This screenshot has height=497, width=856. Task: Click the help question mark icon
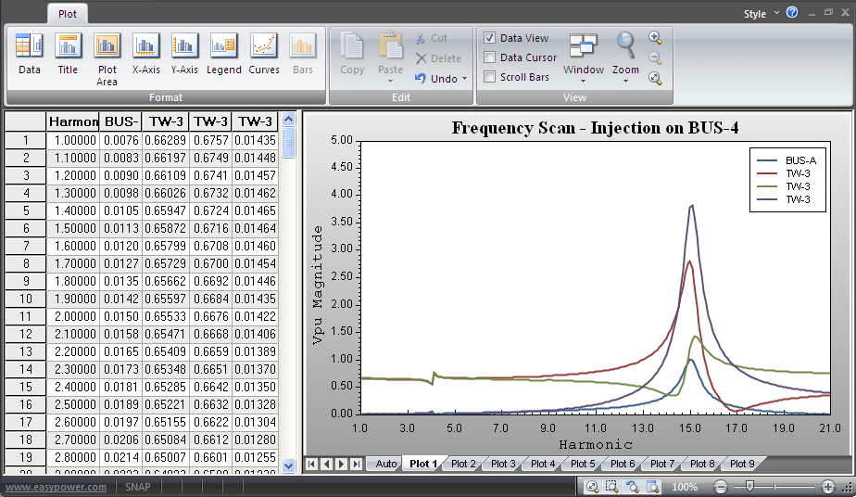tap(792, 13)
